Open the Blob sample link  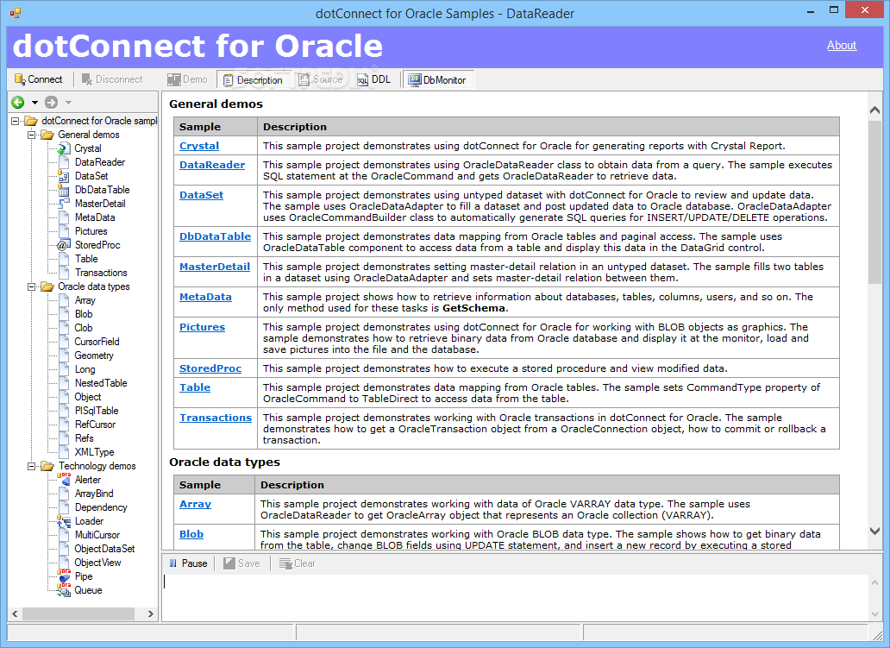pyautogui.click(x=191, y=534)
